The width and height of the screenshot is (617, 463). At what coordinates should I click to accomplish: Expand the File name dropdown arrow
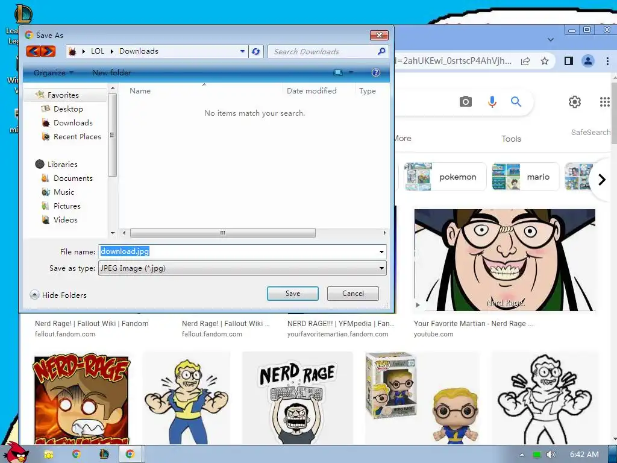(x=381, y=251)
